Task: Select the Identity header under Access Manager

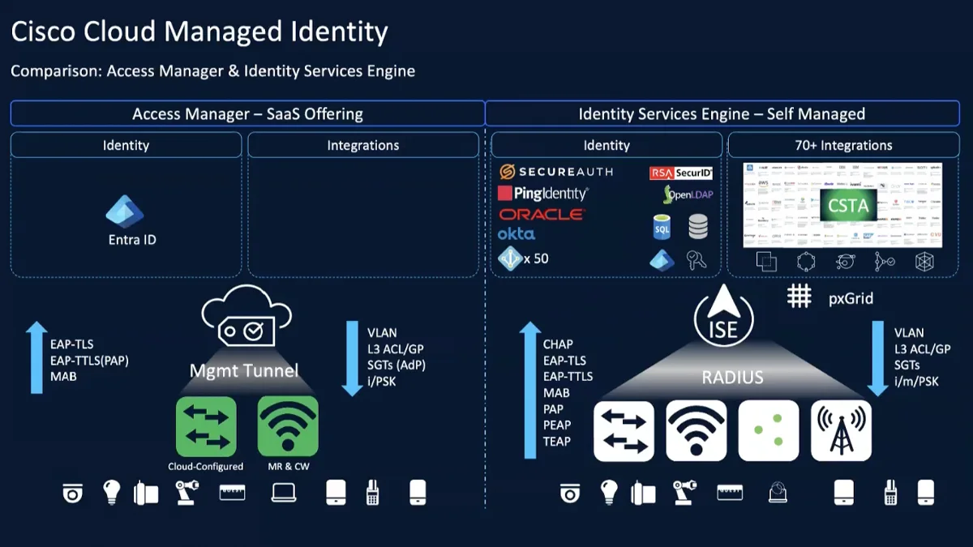Action: (x=126, y=145)
